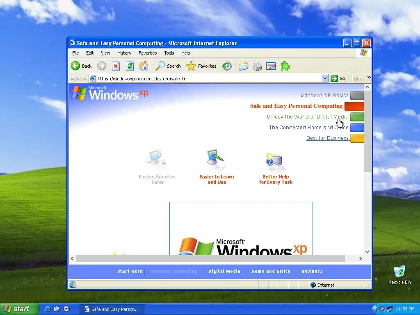Click the vertical scrollbar up arrow
Screen dimensions: 420x315
(367, 87)
